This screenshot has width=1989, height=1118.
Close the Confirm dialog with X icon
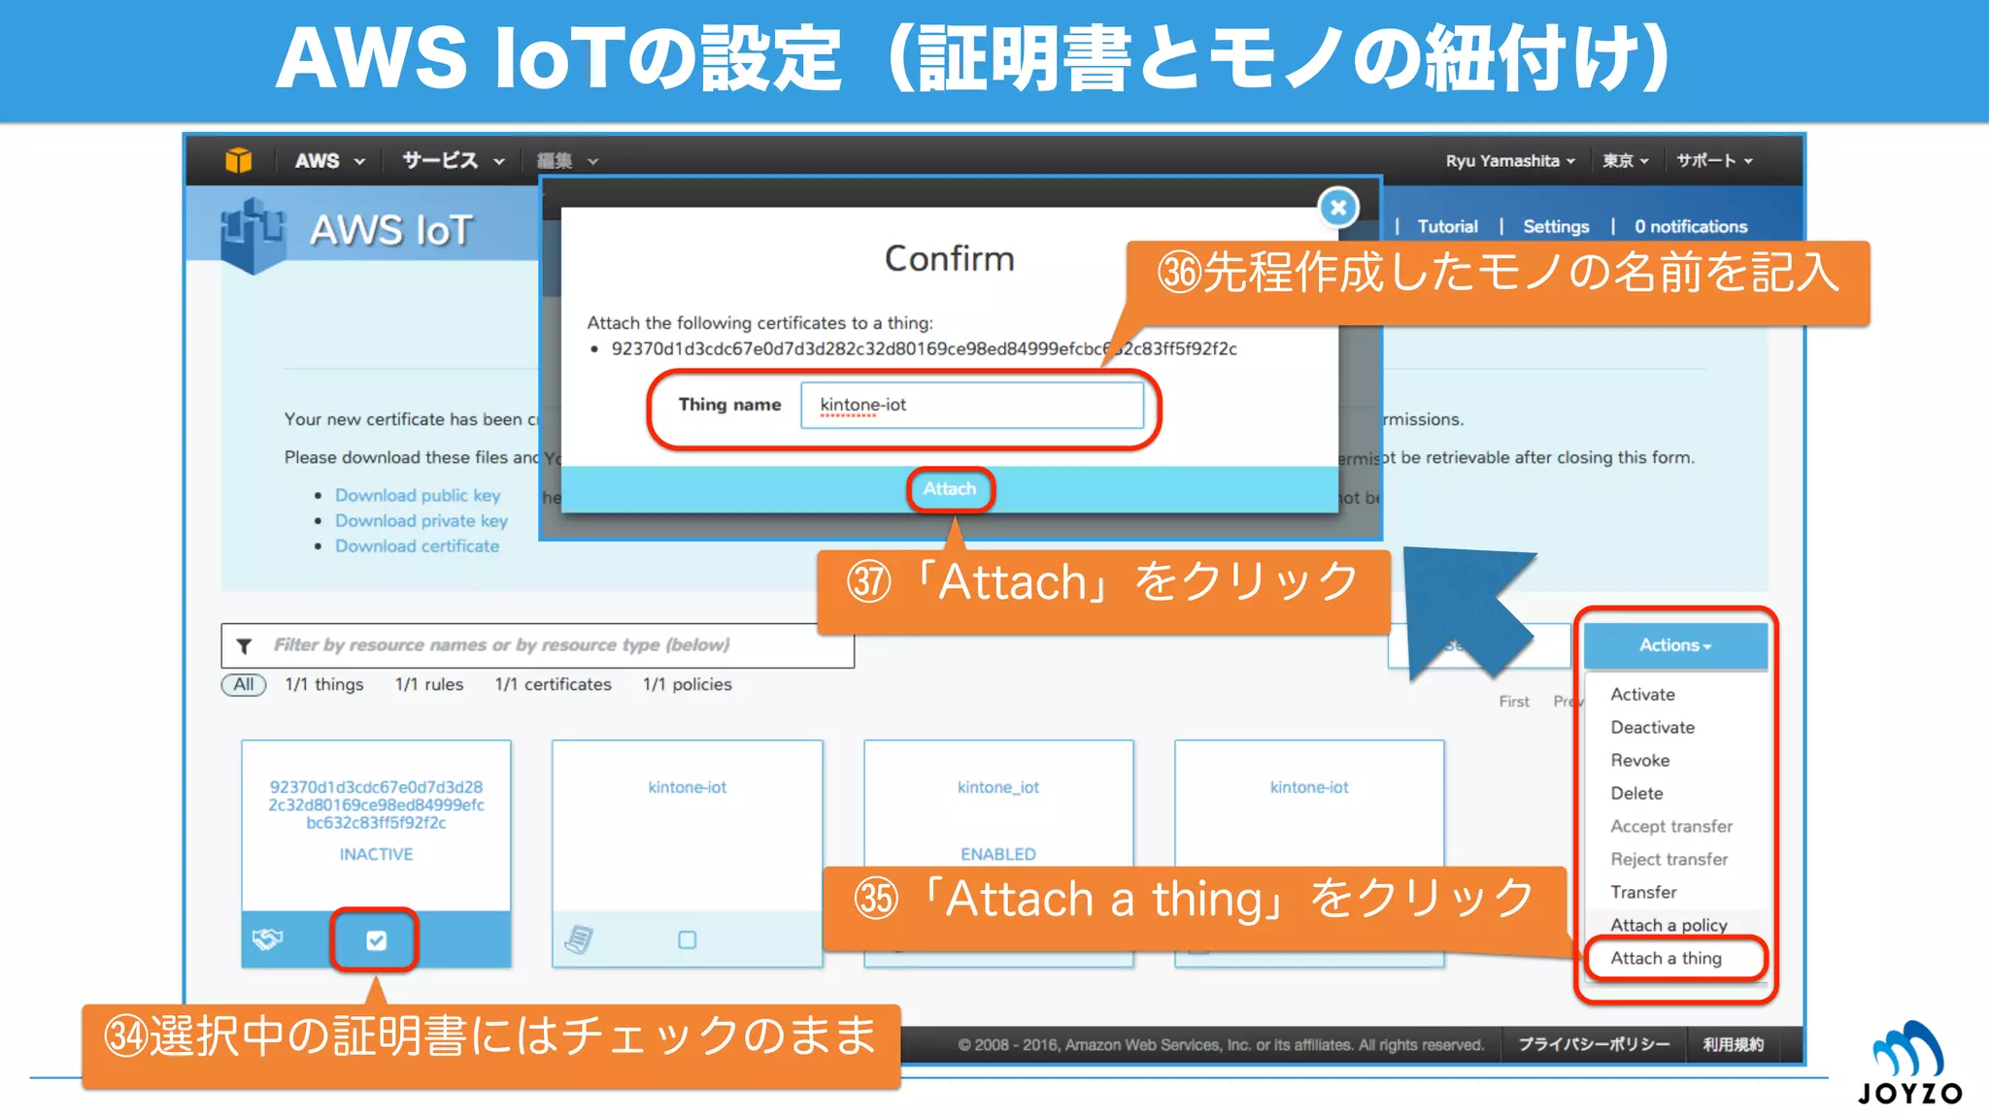[1338, 207]
